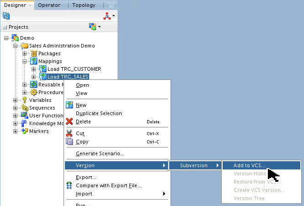The width and height of the screenshot is (304, 206).
Task: Select the Variables tree label
Action: tap(40, 100)
